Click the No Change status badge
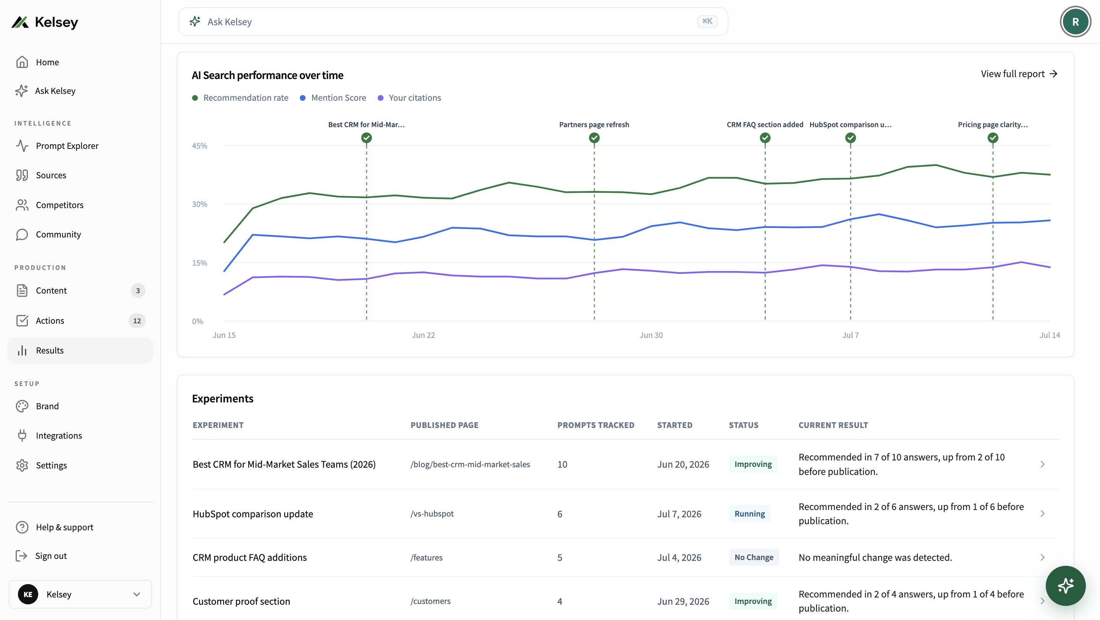Screen dimensions: 1100x620 754,558
